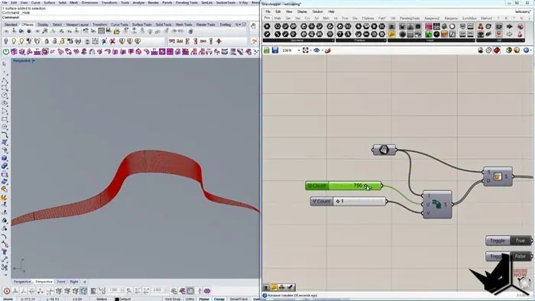Click the gray light bulb hide icon

(x=5, y=41)
